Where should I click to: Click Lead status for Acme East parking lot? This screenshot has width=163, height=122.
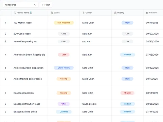[64, 41]
